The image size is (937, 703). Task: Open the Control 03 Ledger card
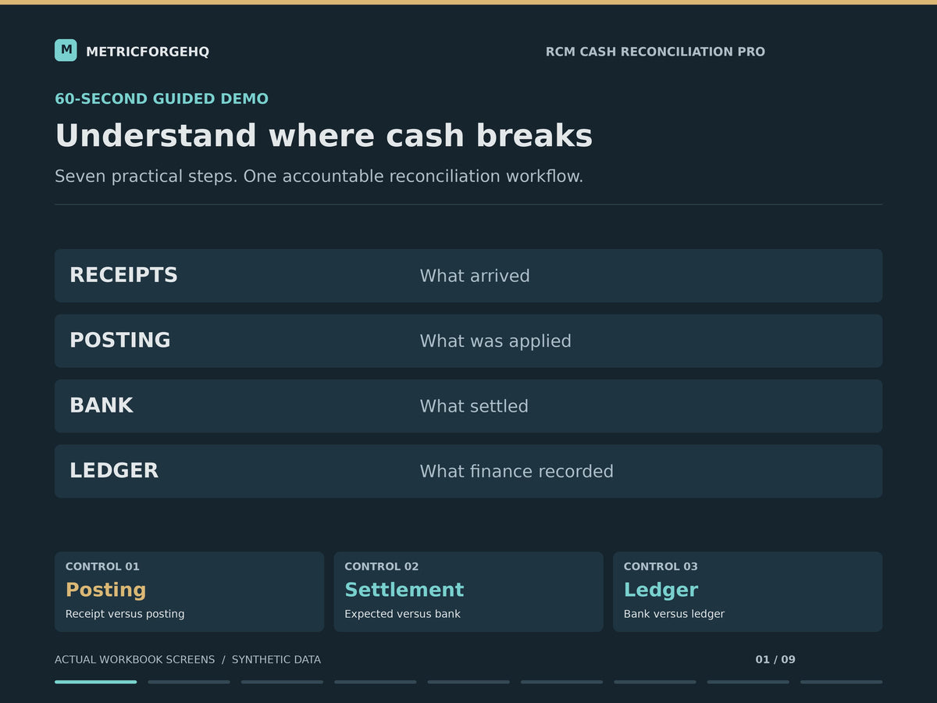click(x=747, y=592)
